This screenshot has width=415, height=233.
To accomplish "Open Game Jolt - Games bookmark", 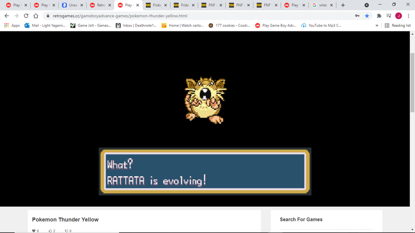I will click(90, 25).
